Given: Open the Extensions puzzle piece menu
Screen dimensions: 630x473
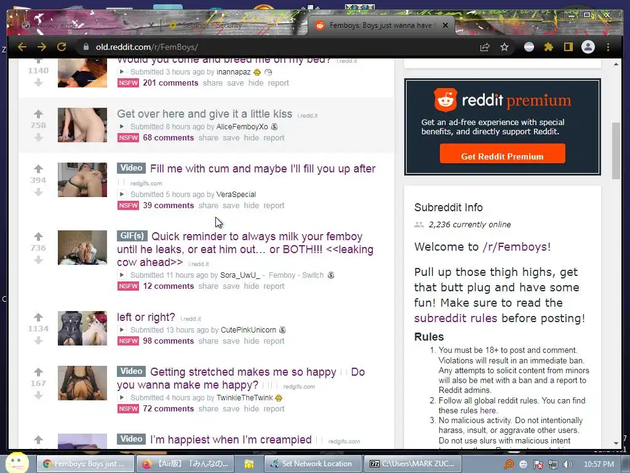Looking at the screenshot, I should pyautogui.click(x=548, y=47).
